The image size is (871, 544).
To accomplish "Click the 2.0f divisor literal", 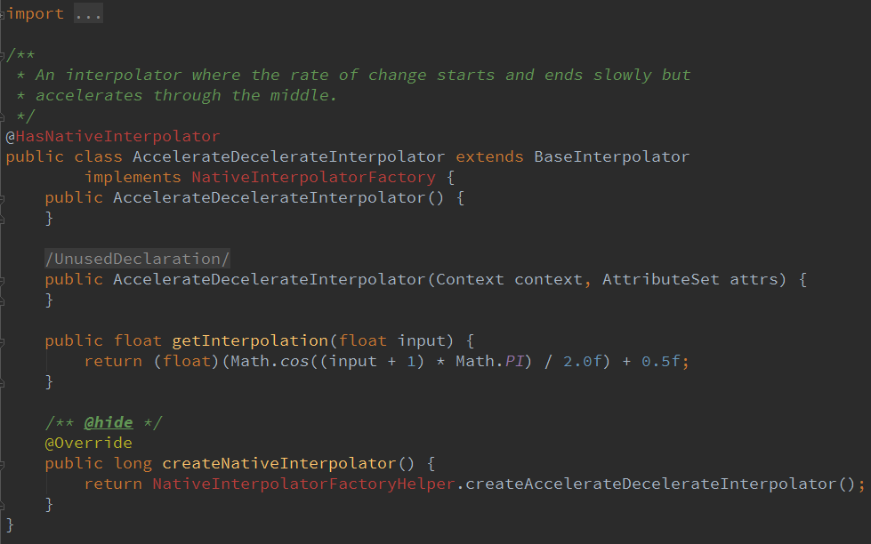I will (x=587, y=361).
